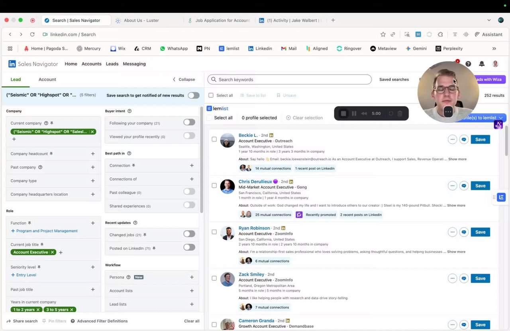Check the box next to Ryan Robinson
The image size is (510, 331).
(x=214, y=232)
